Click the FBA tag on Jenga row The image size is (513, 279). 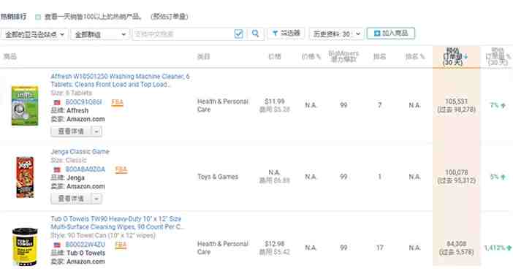[121, 169]
